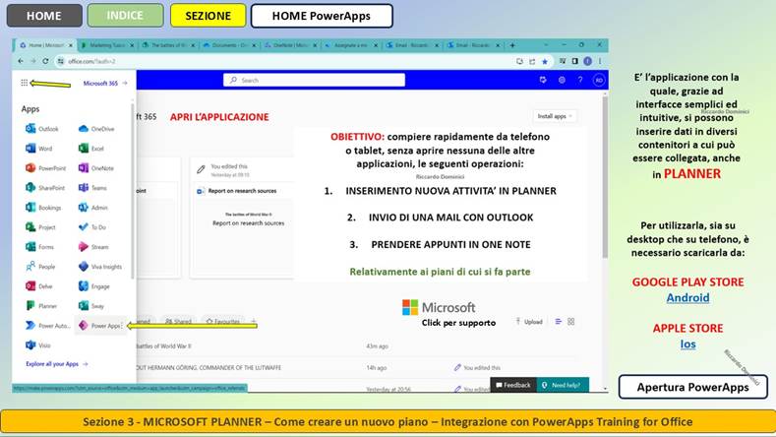
Task: Switch to the Marketing browser tab
Action: (106, 45)
